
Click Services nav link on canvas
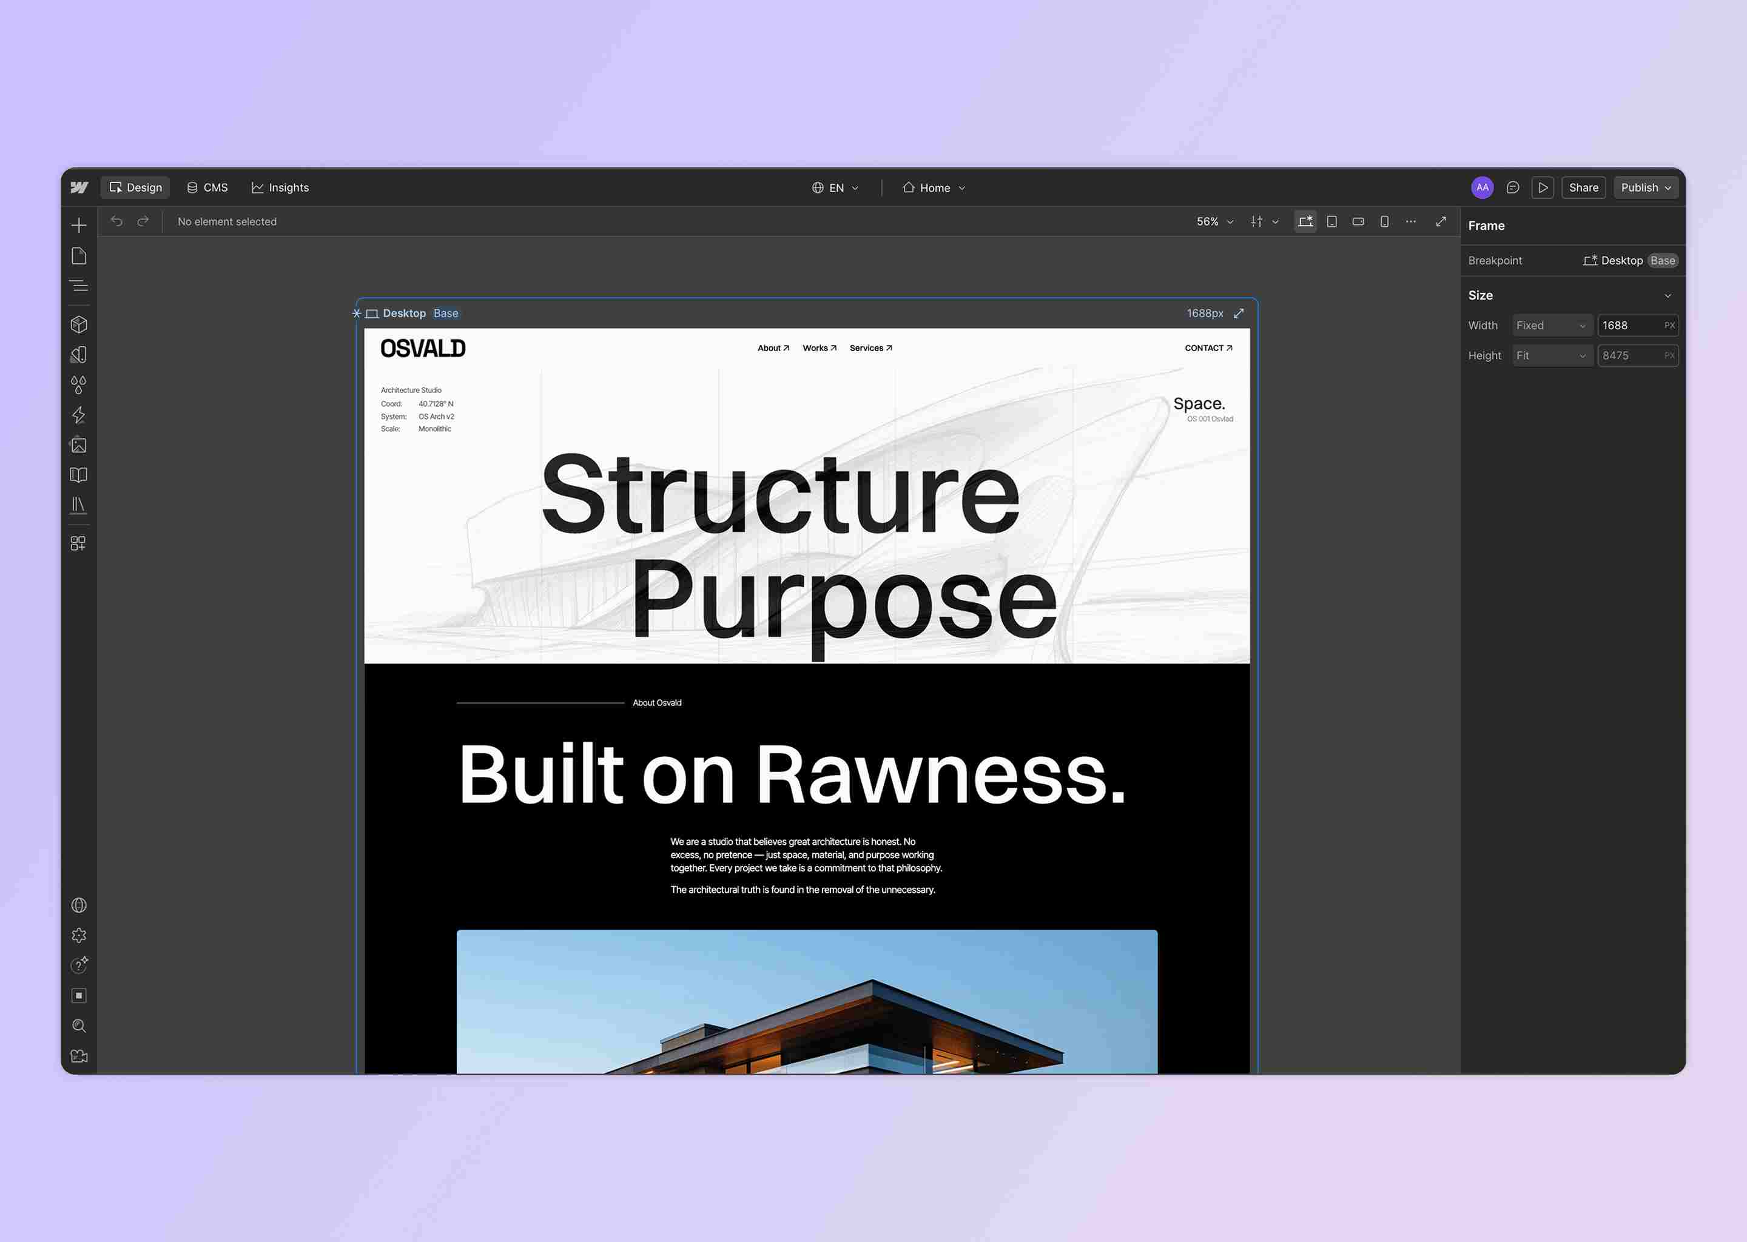[870, 348]
